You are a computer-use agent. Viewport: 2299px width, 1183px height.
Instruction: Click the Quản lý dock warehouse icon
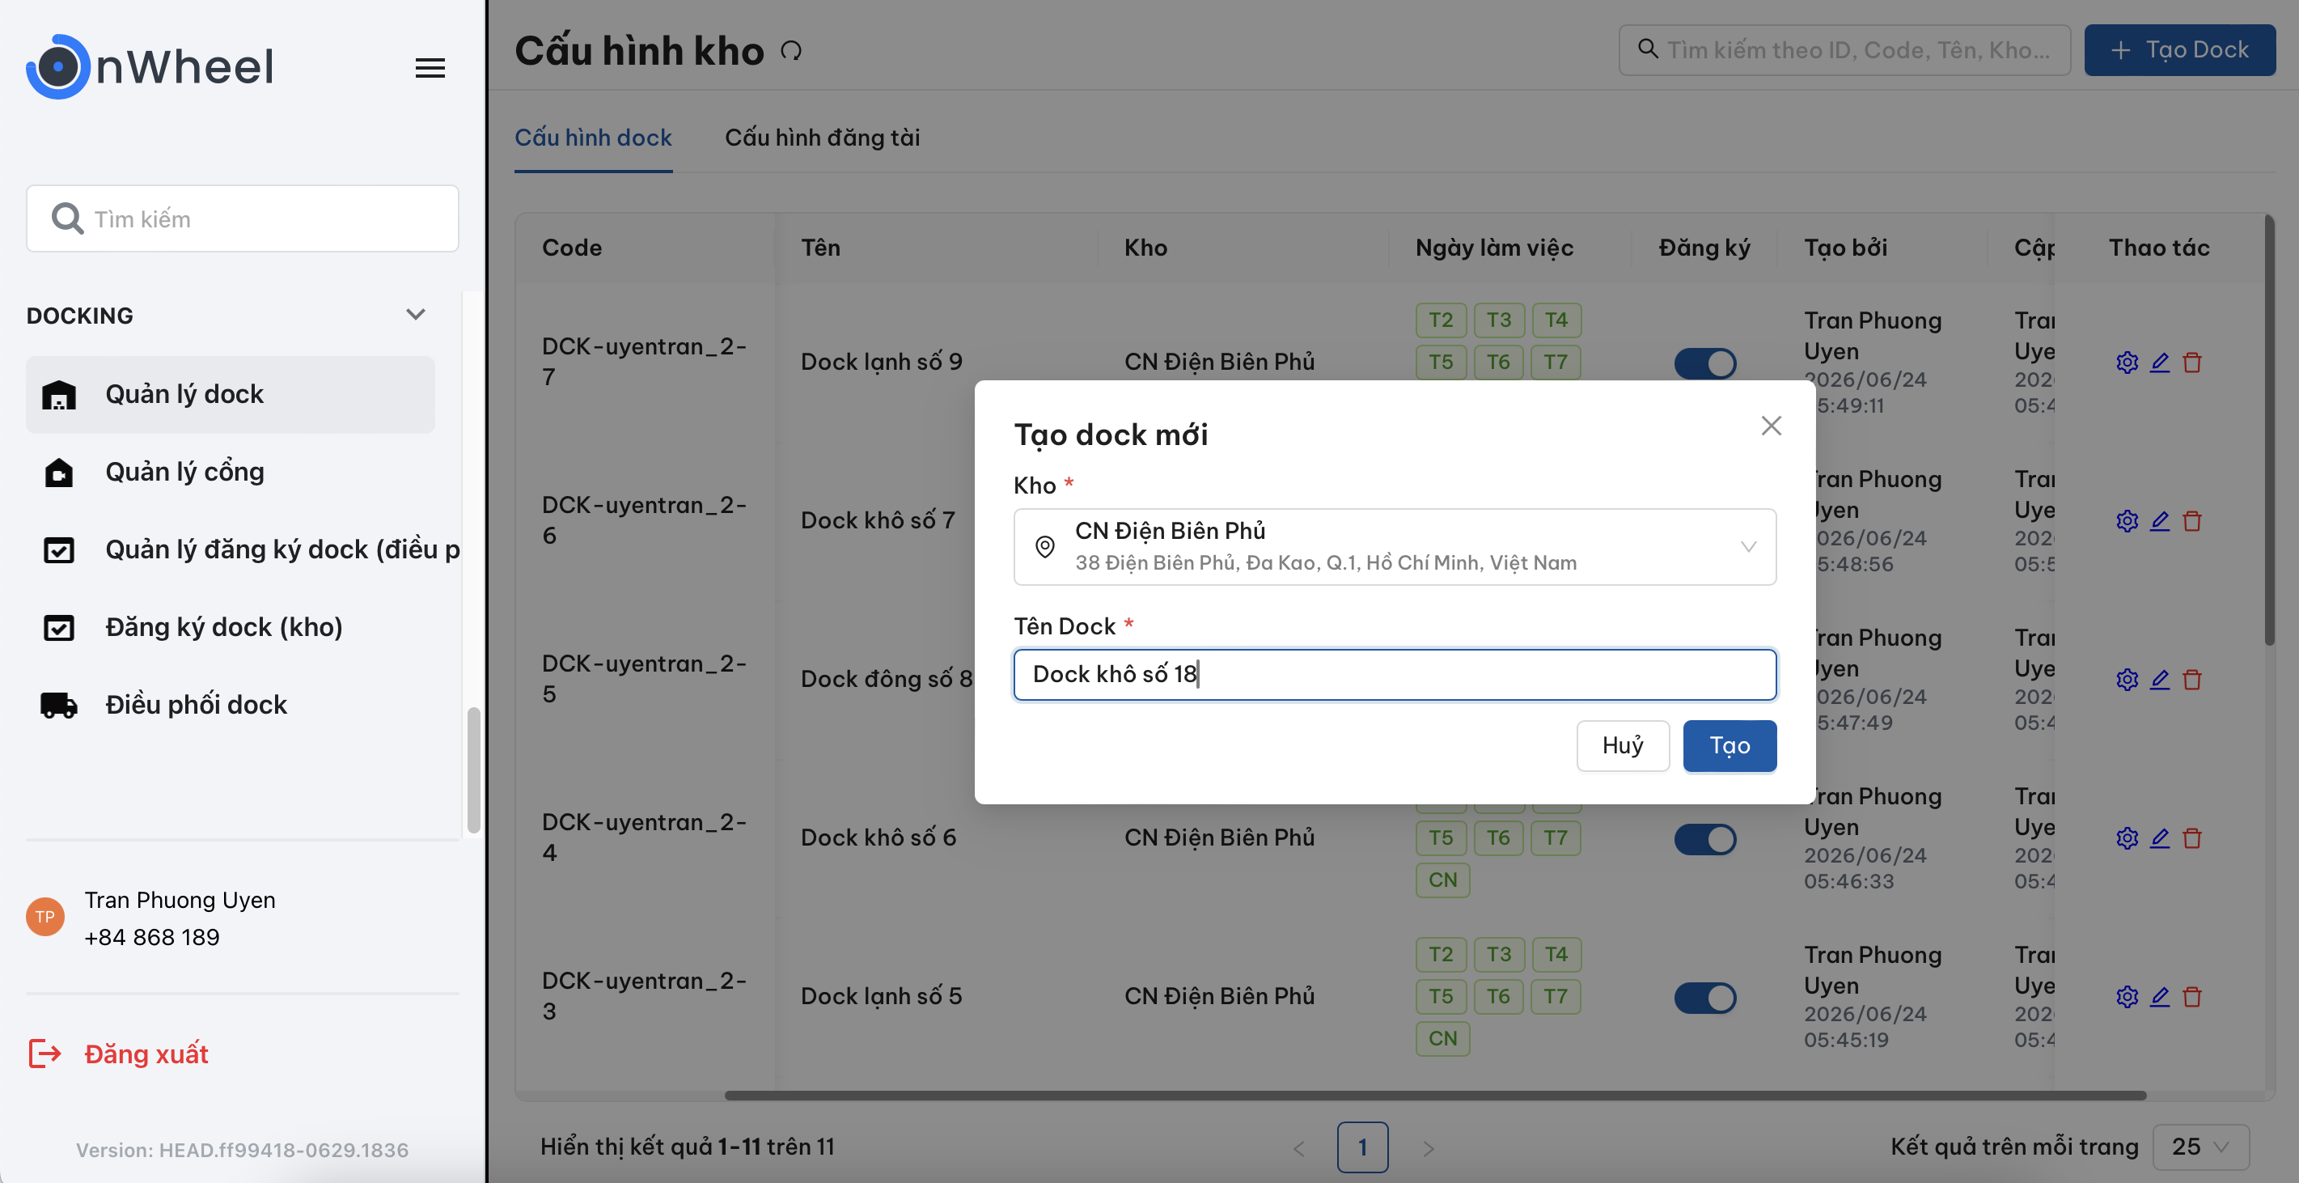pyautogui.click(x=59, y=395)
